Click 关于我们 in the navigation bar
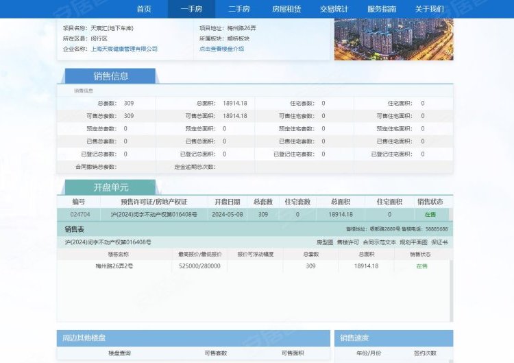514x363 pixels. [430, 9]
